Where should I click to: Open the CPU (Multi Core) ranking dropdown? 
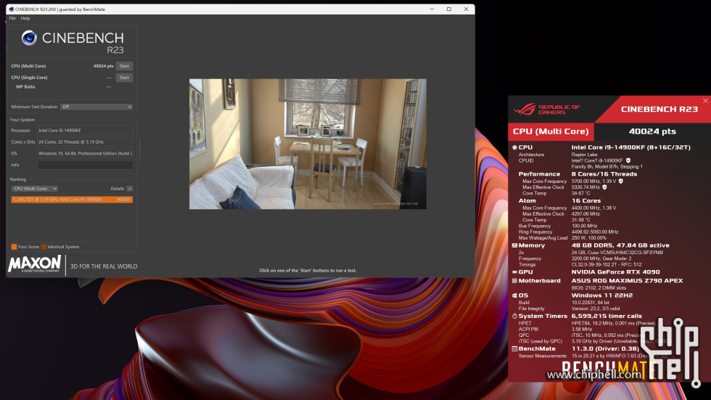pyautogui.click(x=35, y=189)
